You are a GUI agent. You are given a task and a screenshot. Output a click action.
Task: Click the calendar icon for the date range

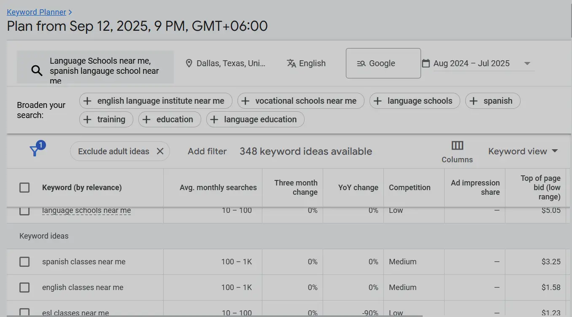click(425, 63)
